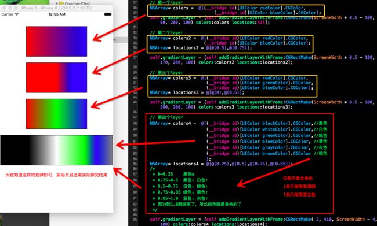Click line number 37 in the gutter
Screen dimensions: 377x226
[x=135, y=58]
